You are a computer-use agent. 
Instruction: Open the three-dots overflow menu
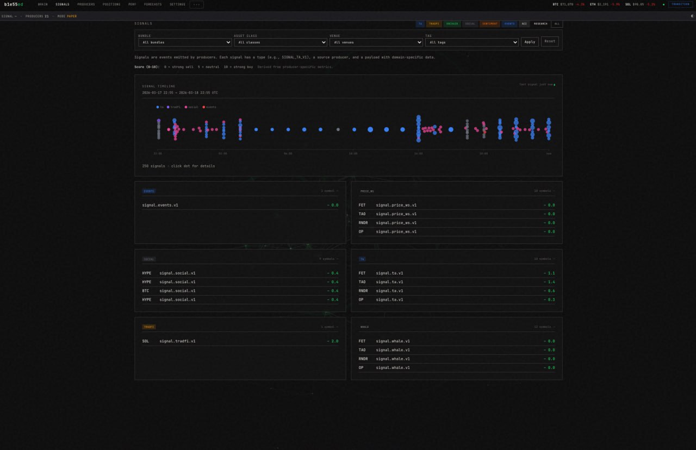coord(197,4)
